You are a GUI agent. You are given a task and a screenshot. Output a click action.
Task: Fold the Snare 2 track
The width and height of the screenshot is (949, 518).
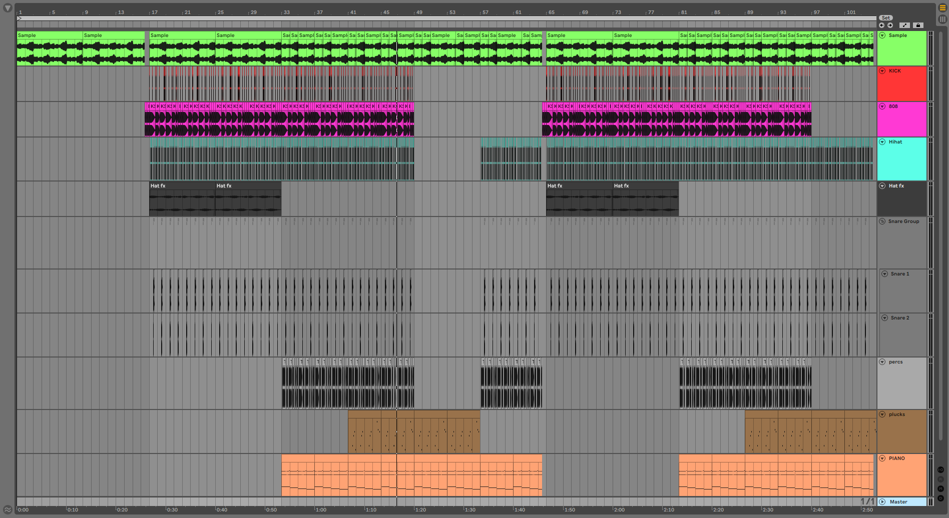coord(884,318)
